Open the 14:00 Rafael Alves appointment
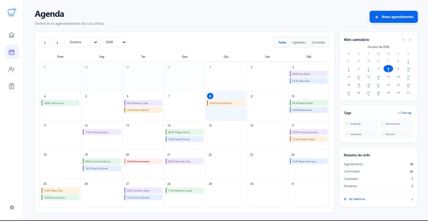Image resolution: width=428 pixels, height=221 pixels. coord(309,110)
